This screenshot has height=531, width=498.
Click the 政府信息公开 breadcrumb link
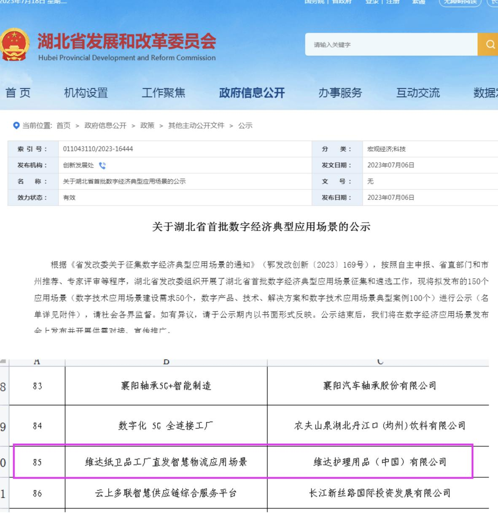[x=105, y=125]
